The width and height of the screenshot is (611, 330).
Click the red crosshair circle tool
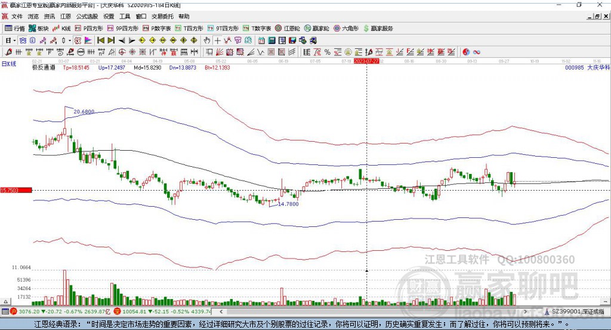point(122,52)
